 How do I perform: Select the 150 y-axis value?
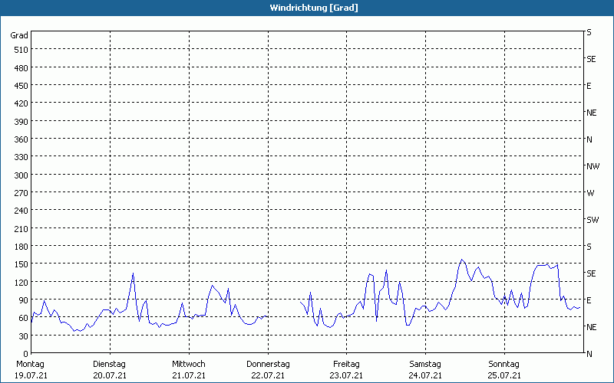pyautogui.click(x=21, y=264)
